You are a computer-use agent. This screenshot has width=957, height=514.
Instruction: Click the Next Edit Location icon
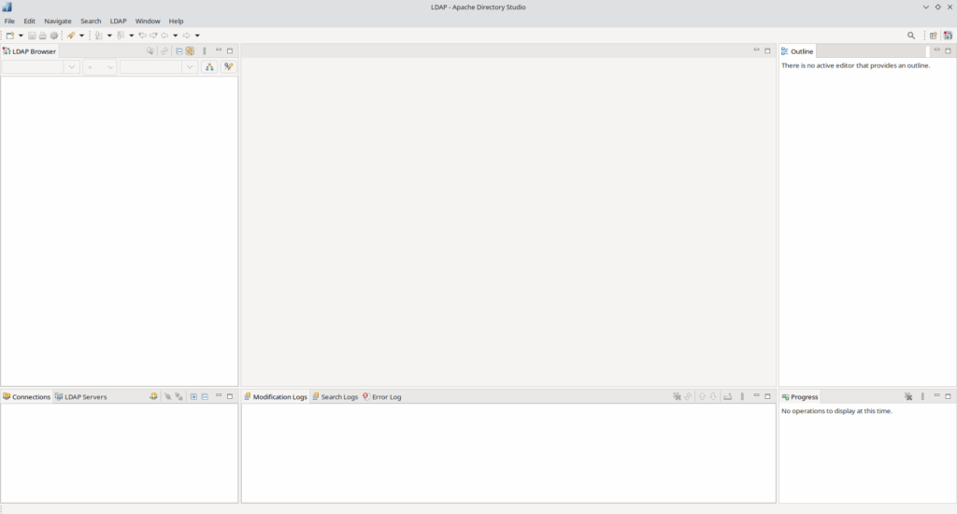tap(153, 36)
